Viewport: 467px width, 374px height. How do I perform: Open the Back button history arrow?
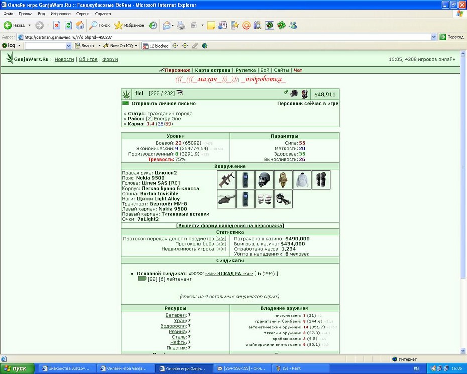tap(29, 25)
